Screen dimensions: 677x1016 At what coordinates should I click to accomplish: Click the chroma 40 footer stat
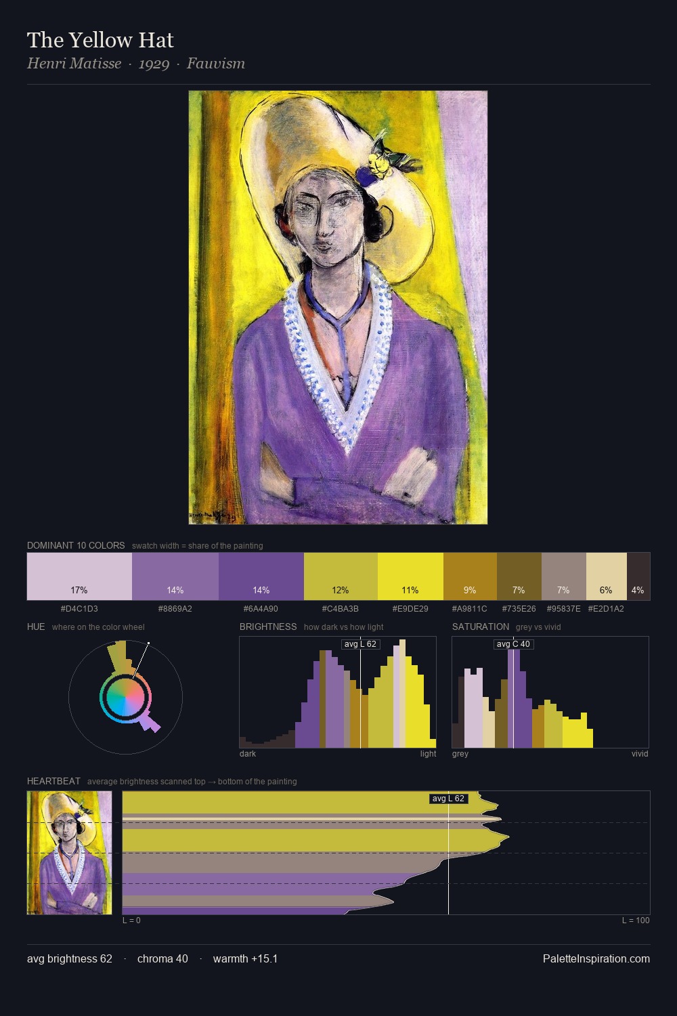[162, 958]
